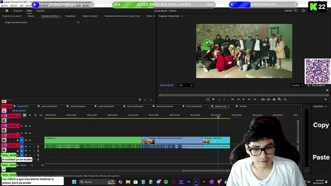Toggle Effect Controls timeline view button
Image resolution: width=331 pixels, height=186 pixels.
78,22
